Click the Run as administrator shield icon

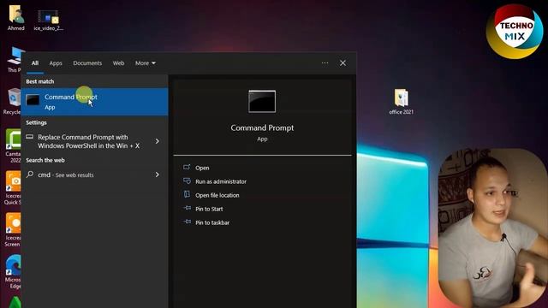[x=187, y=181]
